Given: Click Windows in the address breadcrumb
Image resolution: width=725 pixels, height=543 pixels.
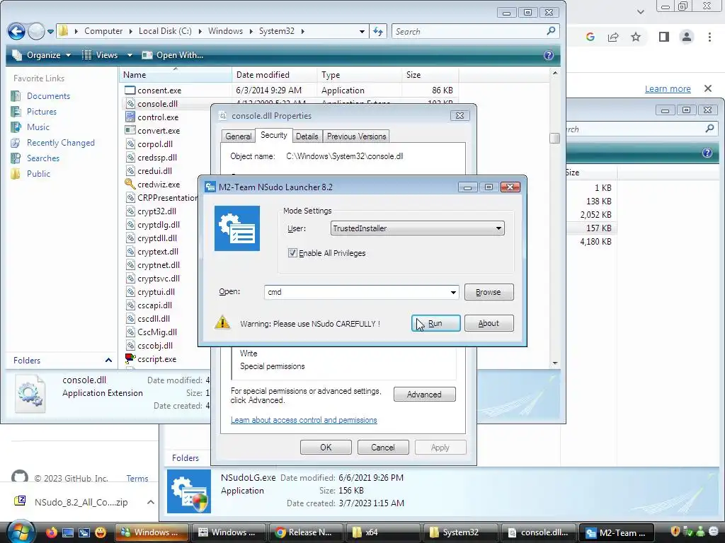Looking at the screenshot, I should [x=225, y=31].
